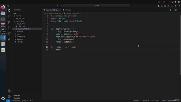Click the 'Hello world' string on line 9
The width and height of the screenshot is (181, 102).
pyautogui.click(x=89, y=37)
